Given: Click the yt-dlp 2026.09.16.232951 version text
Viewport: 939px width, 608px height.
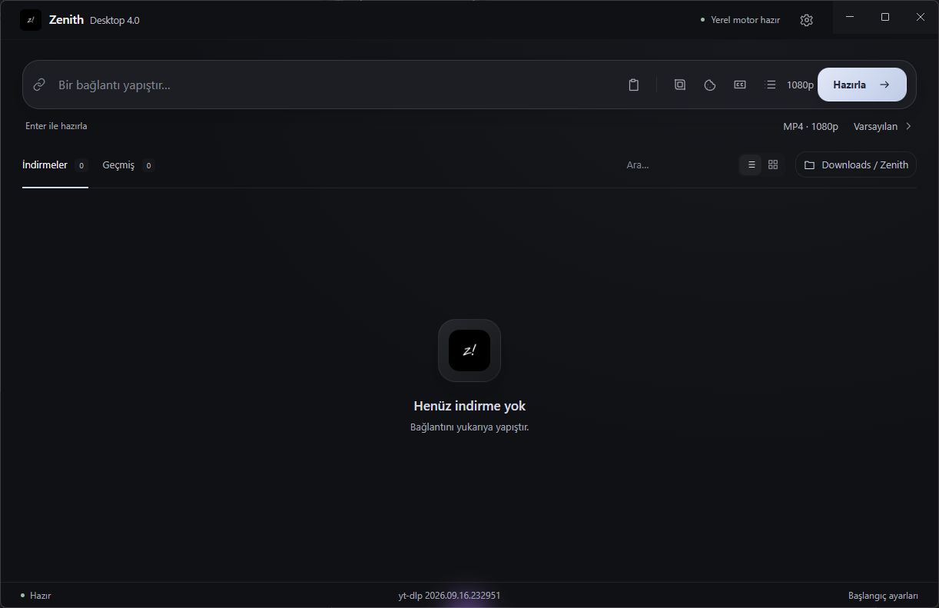Looking at the screenshot, I should click(x=450, y=596).
